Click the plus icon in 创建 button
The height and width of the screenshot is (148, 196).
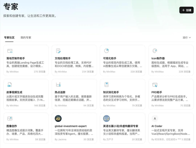pos(183,10)
